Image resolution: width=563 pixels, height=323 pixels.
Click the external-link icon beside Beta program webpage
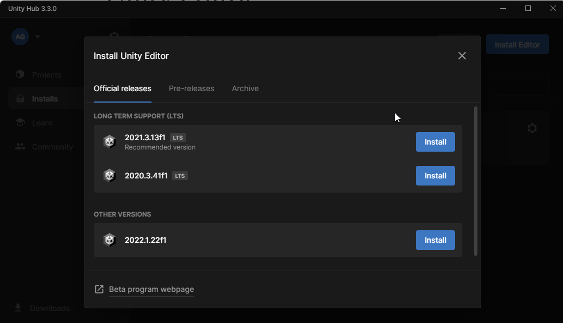99,289
